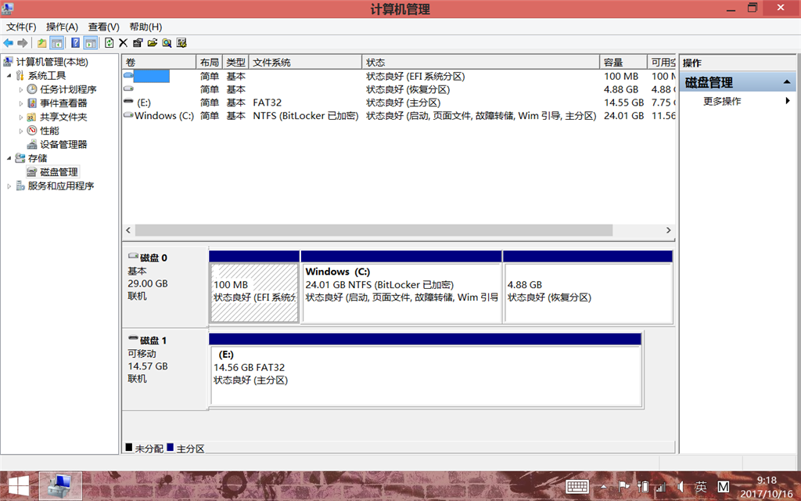Select 设备管理器 in the tree
Viewport: 801px width, 501px height.
63,145
